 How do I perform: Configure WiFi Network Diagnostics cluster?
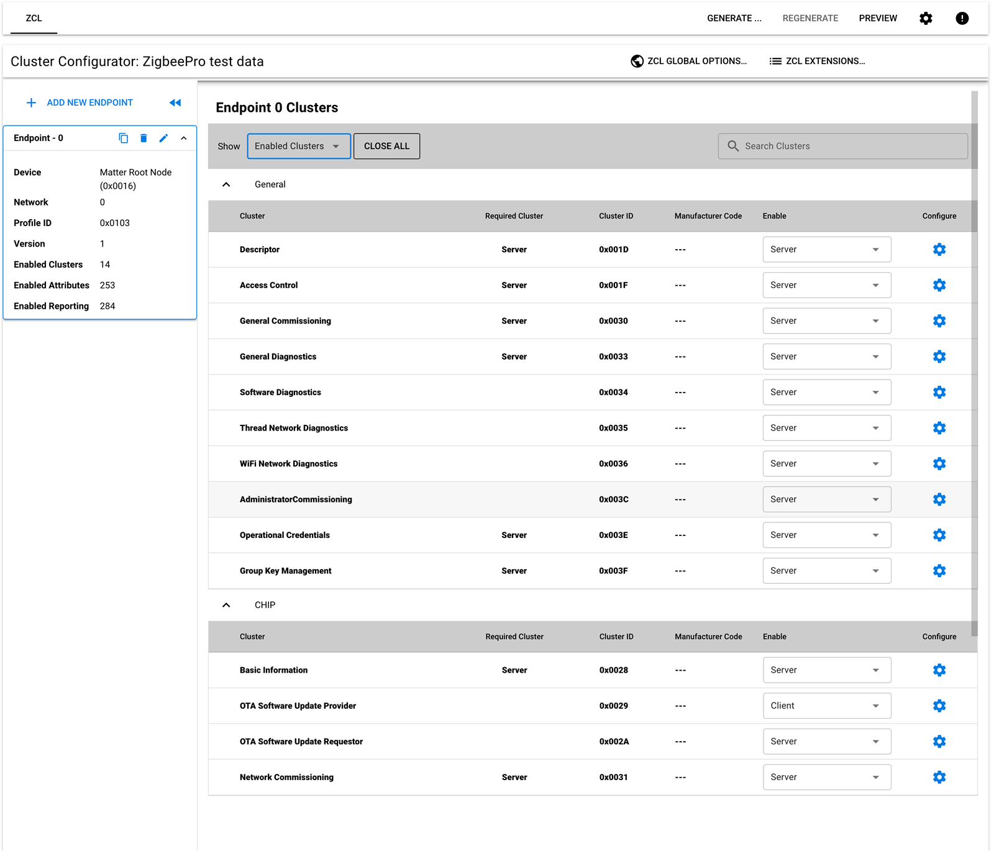[x=939, y=463]
